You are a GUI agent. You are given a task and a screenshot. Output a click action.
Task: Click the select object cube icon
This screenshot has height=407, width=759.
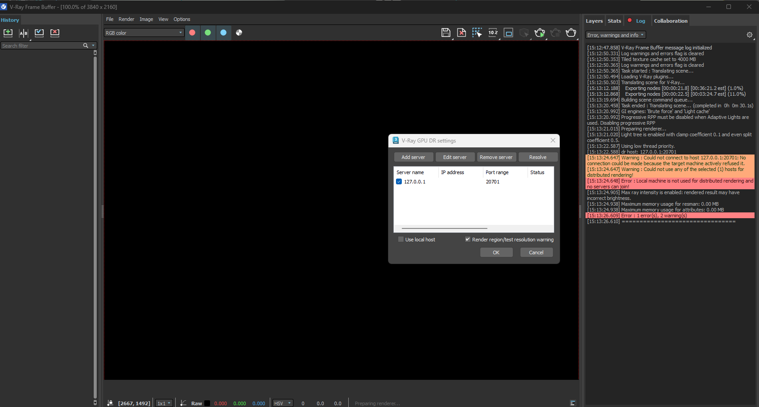(524, 33)
